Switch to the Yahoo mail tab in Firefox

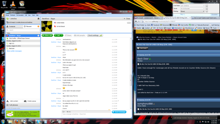(x=148, y=18)
